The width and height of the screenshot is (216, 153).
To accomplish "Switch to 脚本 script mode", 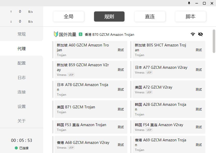I will pos(191,16).
